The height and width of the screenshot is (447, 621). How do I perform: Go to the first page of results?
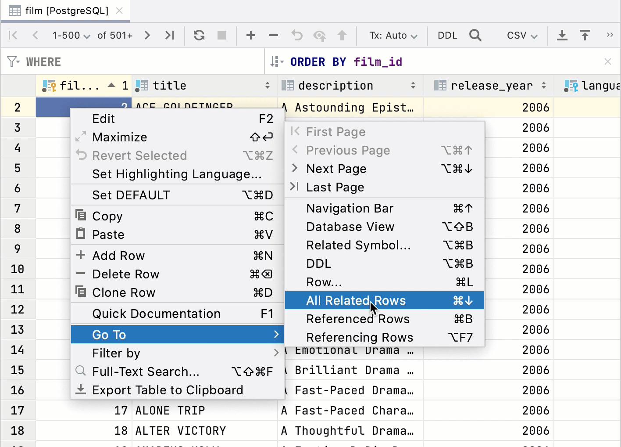click(13, 35)
